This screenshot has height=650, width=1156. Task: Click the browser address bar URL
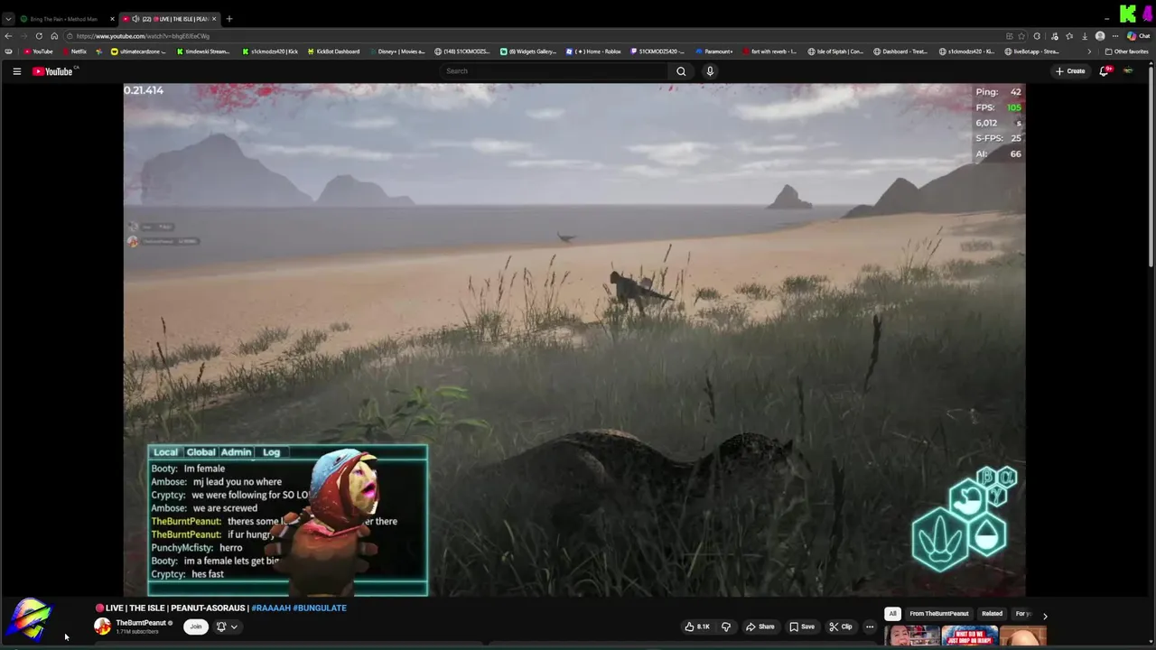coord(143,36)
